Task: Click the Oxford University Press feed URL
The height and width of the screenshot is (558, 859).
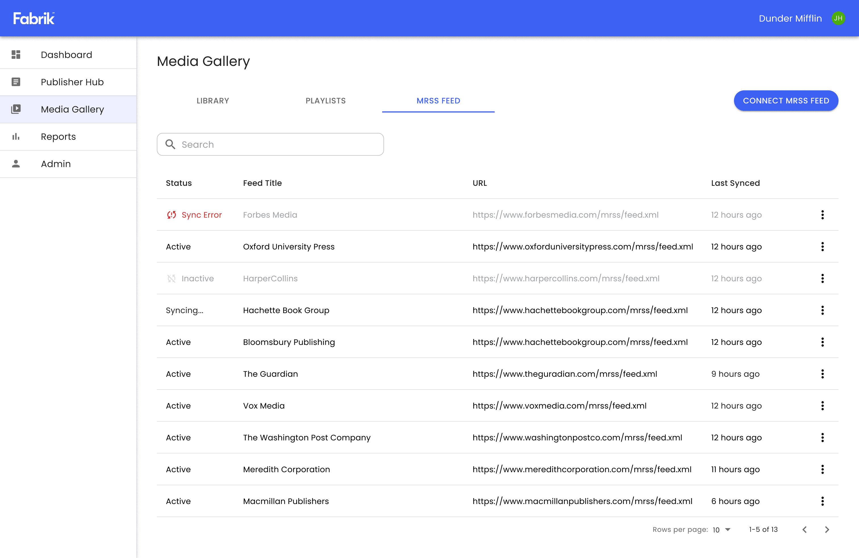Action: [583, 247]
